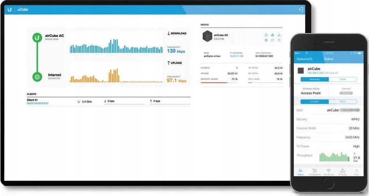Select the Summary segment on the phone
Image resolution: width=370 pixels, height=196 pixels.
pyautogui.click(x=314, y=79)
